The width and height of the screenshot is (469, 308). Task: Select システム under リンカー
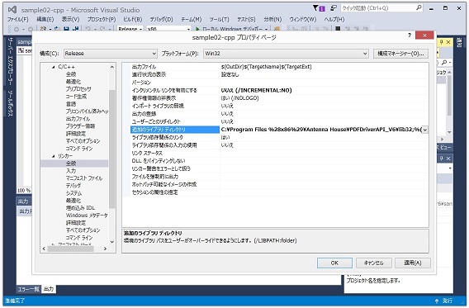coord(73,193)
